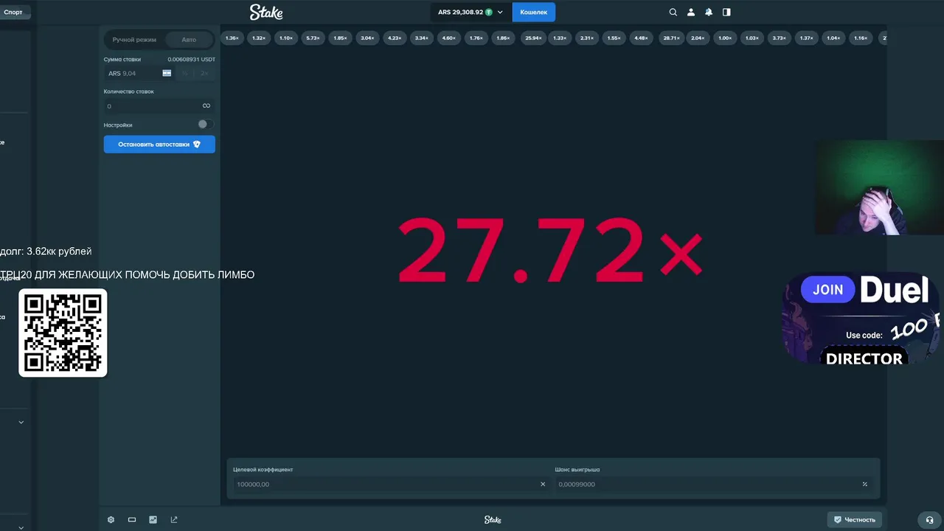Image resolution: width=944 pixels, height=531 pixels.
Task: Open live support headset icon
Action: tap(929, 520)
